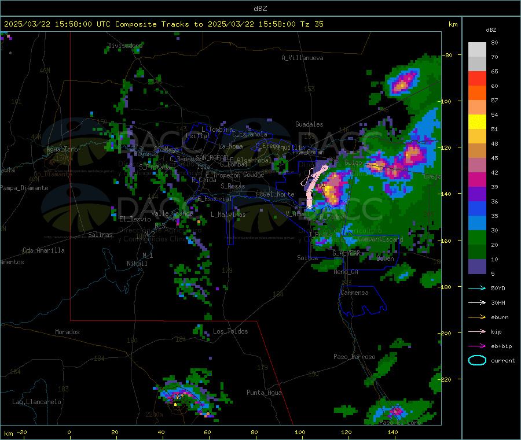
Task: Click the 'dBZ' title at the top
Action: pyautogui.click(x=260, y=9)
